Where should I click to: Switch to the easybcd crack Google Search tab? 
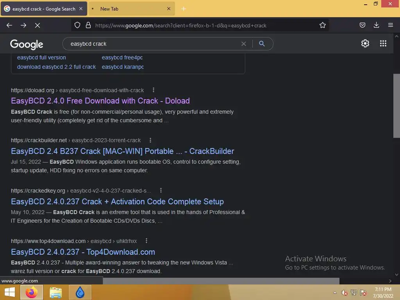(44, 9)
